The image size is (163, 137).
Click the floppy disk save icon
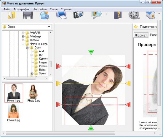tap(28, 15)
